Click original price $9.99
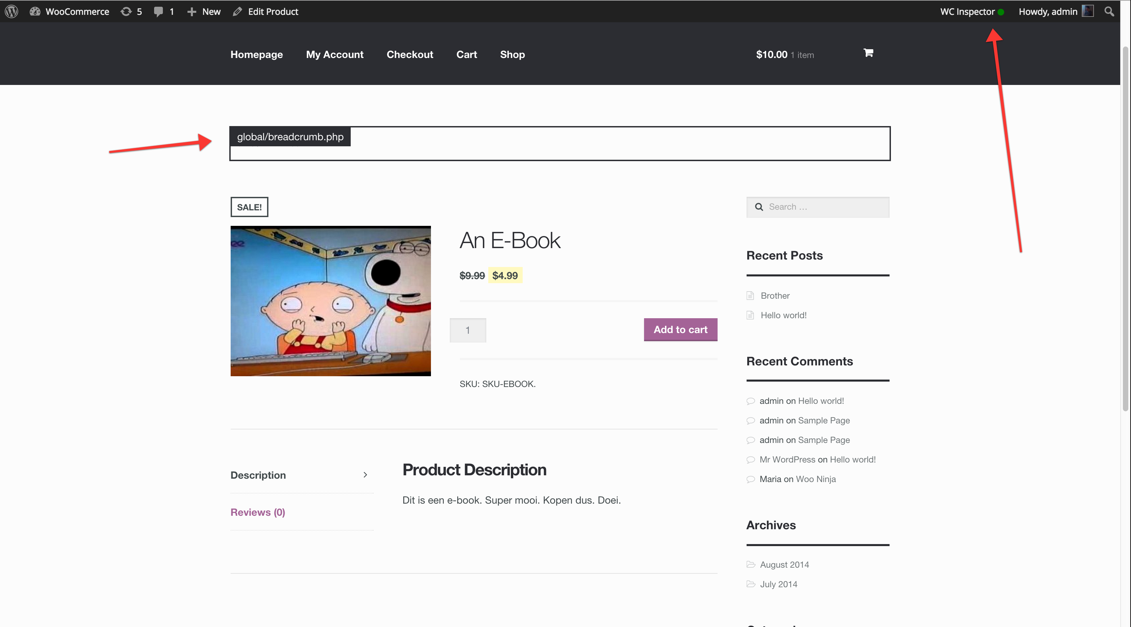This screenshot has height=627, width=1131. point(472,275)
